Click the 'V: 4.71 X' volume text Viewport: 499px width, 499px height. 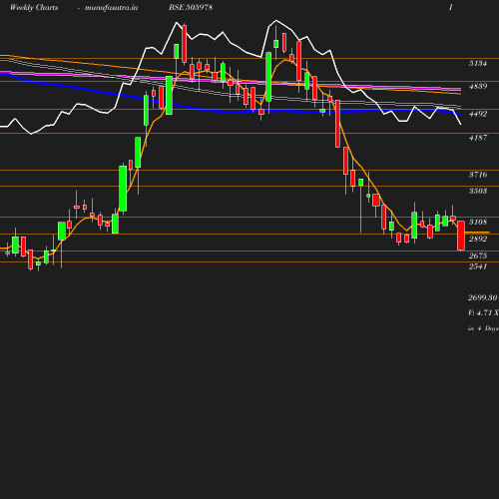483,312
